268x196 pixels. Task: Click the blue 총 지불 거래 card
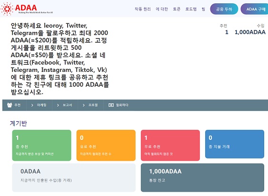pyautogui.click(x=235, y=144)
